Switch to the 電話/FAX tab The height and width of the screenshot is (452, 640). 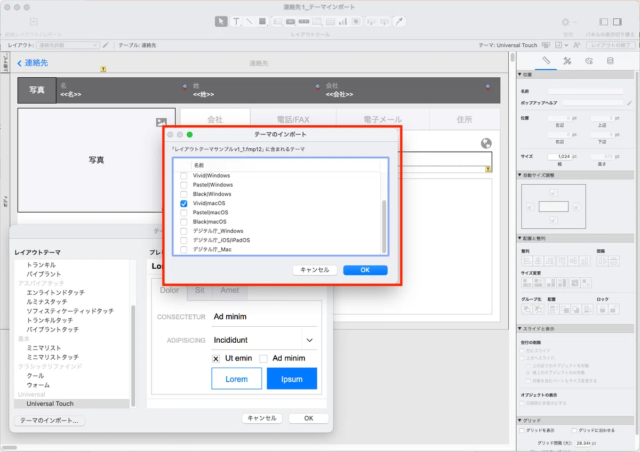[293, 119]
